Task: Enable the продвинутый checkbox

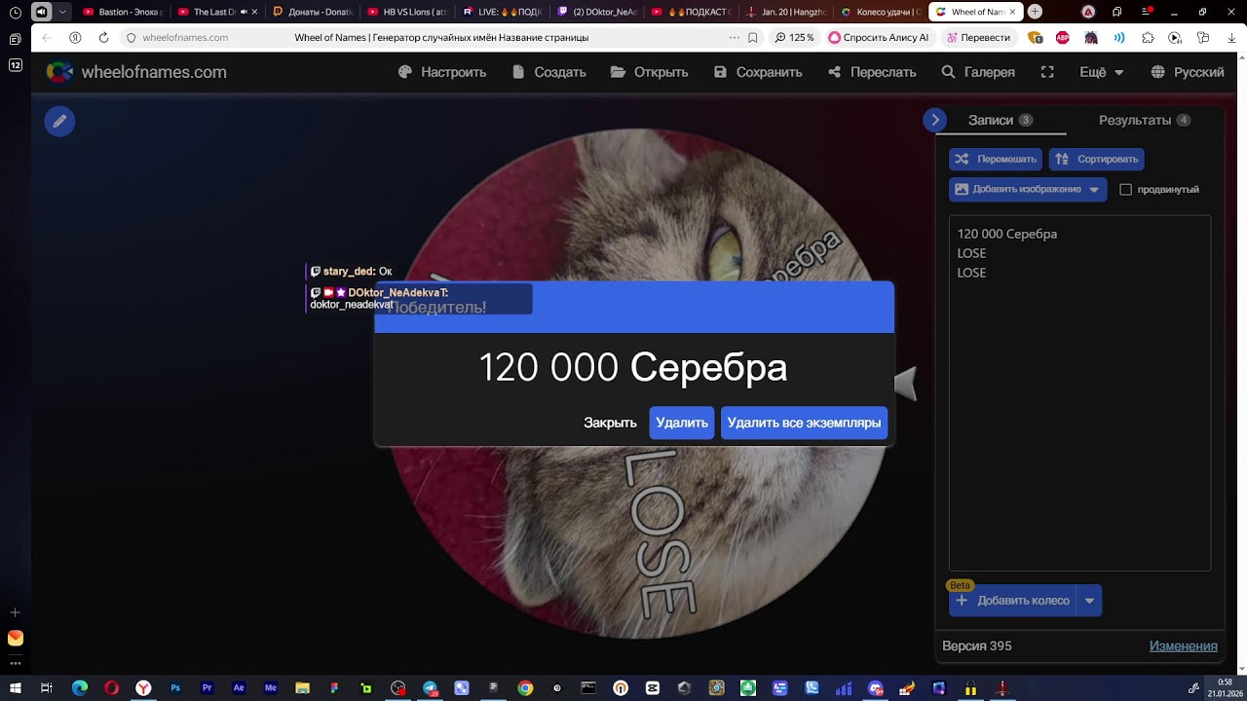Action: coord(1126,190)
